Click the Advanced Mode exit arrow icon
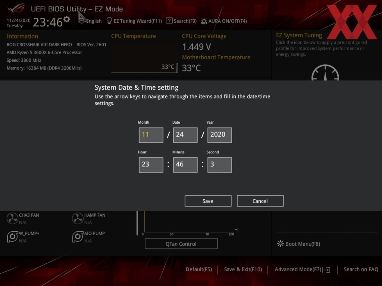The height and width of the screenshot is (286, 382). [x=326, y=270]
